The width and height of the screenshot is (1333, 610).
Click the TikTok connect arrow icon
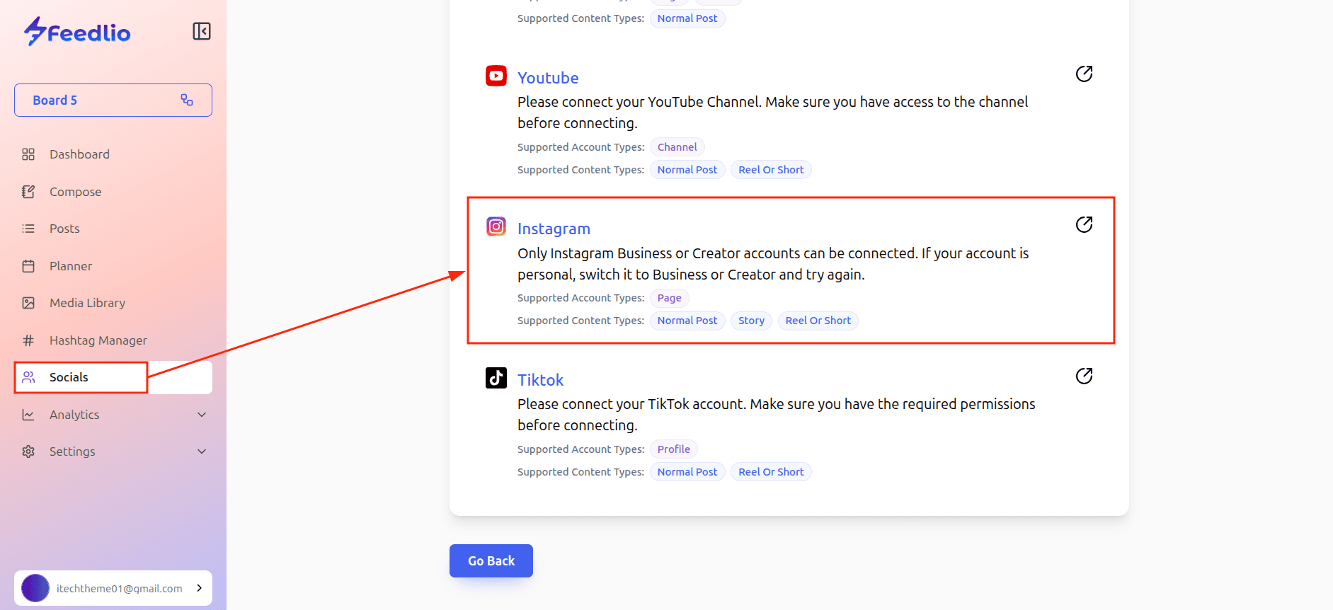pyautogui.click(x=1084, y=376)
